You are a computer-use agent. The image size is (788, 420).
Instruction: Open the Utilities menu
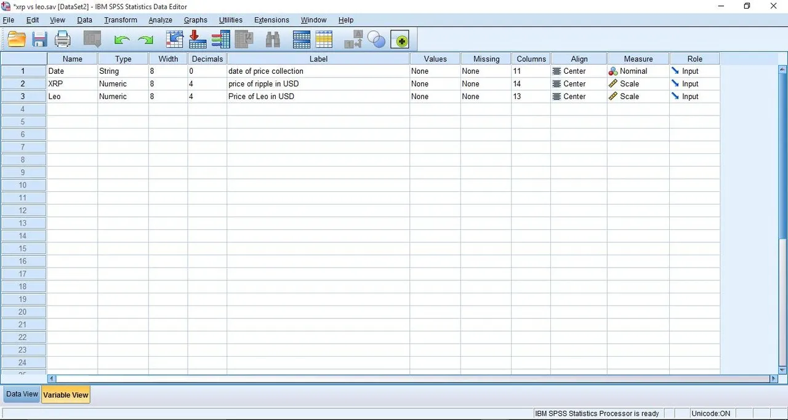231,20
